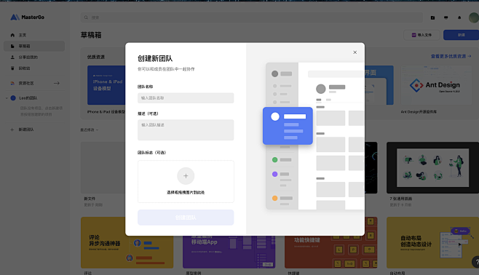Image resolution: width=479 pixels, height=275 pixels.
Task: Click the help question mark icon
Action: click(476, 262)
